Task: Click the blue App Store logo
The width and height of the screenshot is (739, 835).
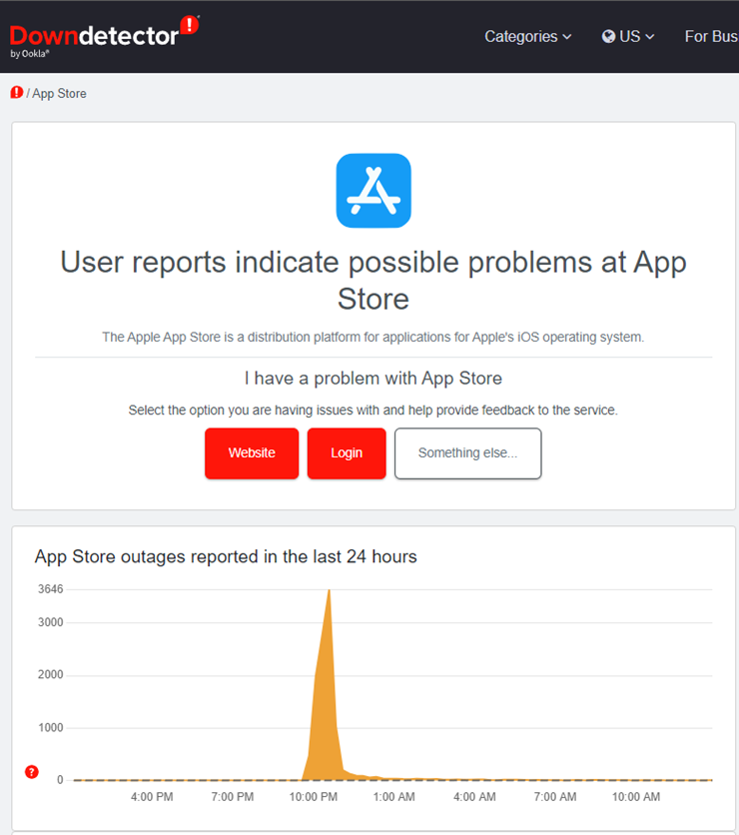Action: 373,191
